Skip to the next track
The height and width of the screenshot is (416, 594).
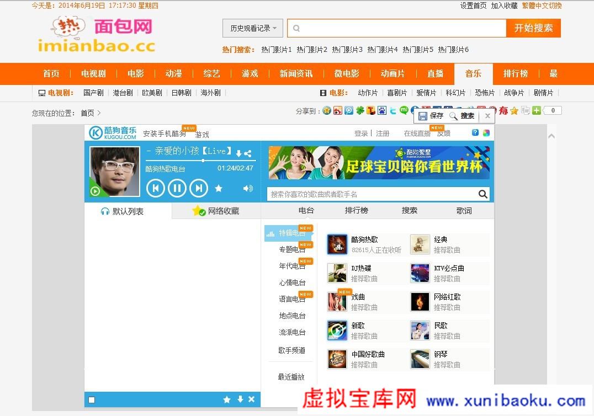point(199,188)
